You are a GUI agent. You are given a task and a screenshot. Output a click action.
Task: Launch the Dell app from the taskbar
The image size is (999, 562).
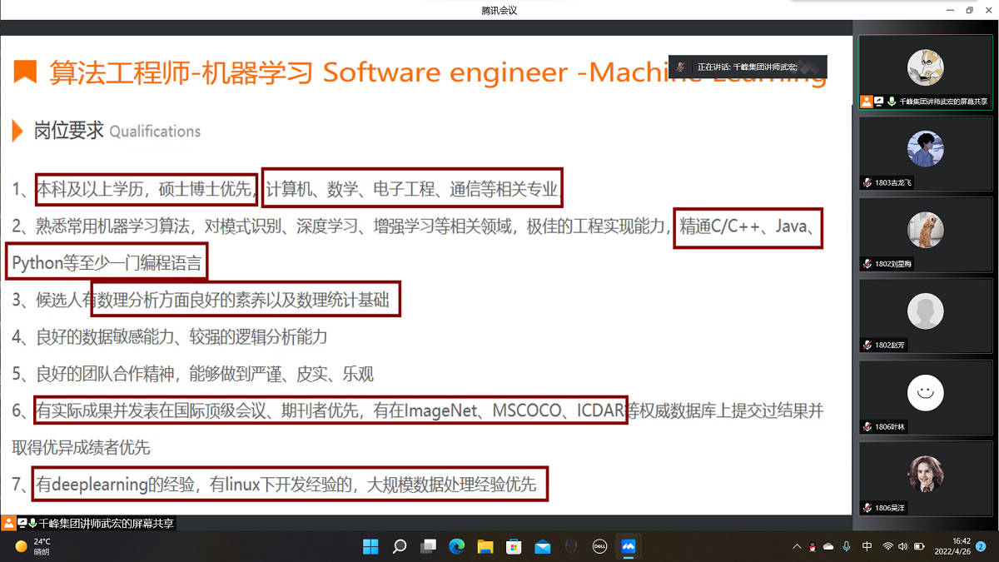pos(599,547)
